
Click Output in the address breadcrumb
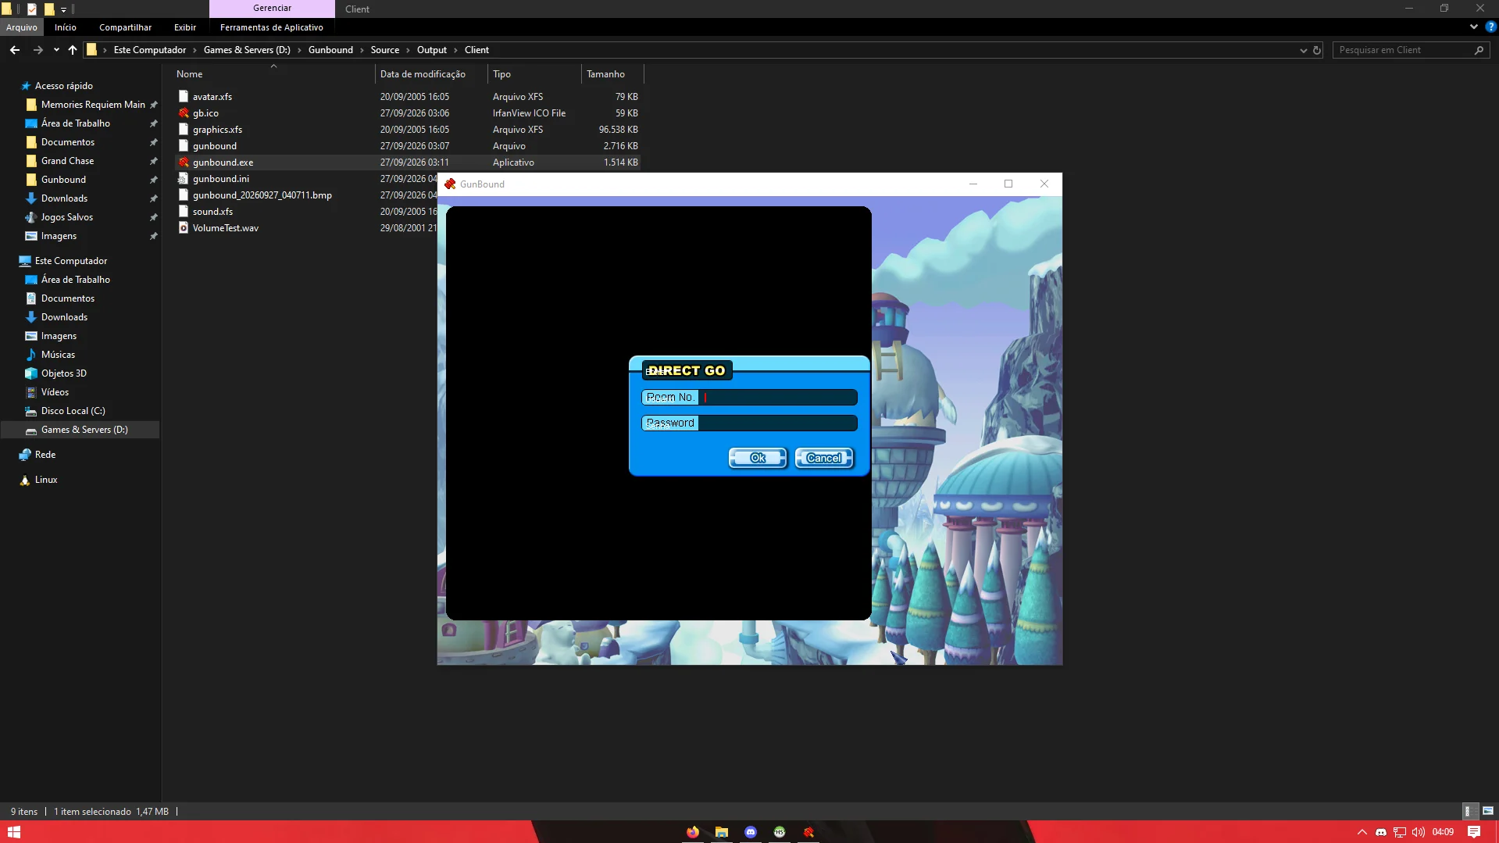click(x=432, y=50)
